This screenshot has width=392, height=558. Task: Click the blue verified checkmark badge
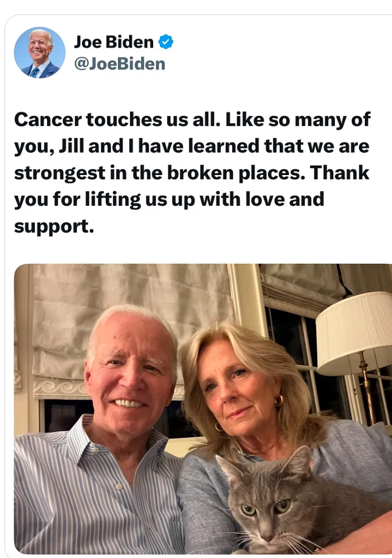pos(166,42)
